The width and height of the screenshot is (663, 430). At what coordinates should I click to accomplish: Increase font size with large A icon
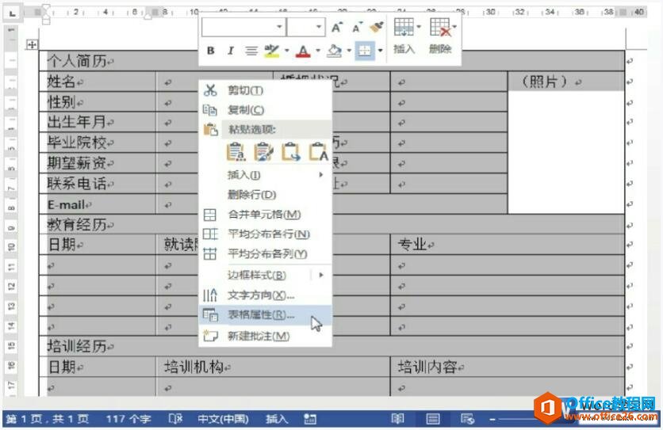tap(336, 28)
